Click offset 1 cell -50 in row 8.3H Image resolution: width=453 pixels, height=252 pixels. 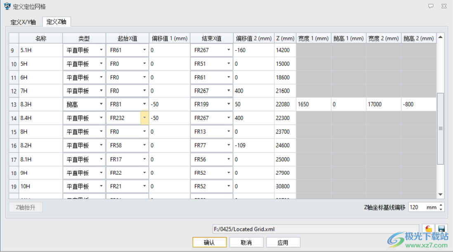(170, 104)
